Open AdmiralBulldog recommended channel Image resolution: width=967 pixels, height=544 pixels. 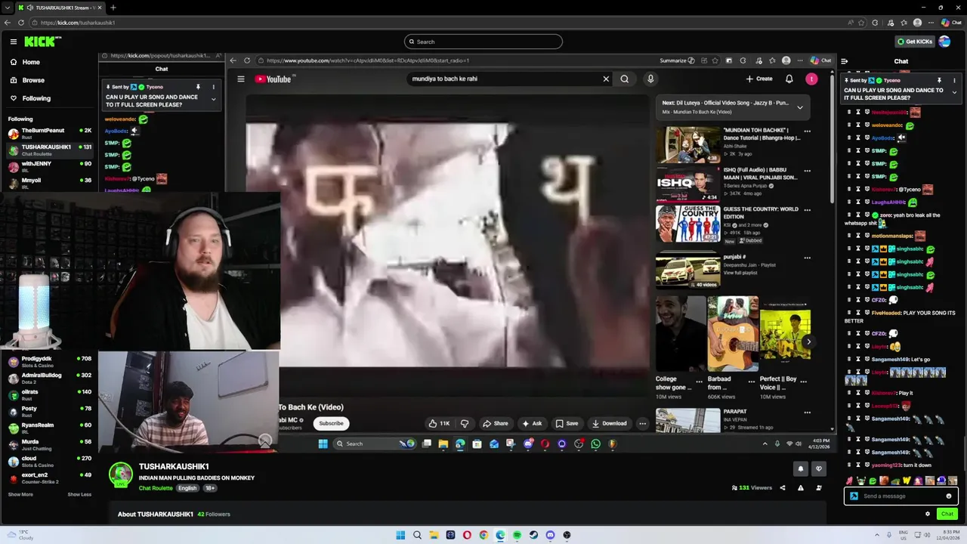pyautogui.click(x=49, y=378)
